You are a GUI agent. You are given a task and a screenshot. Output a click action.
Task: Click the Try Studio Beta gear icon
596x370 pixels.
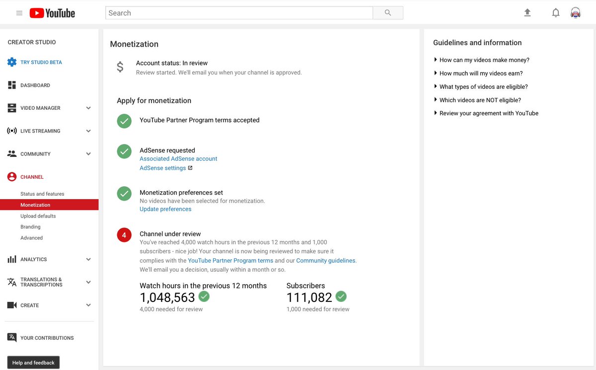point(12,62)
